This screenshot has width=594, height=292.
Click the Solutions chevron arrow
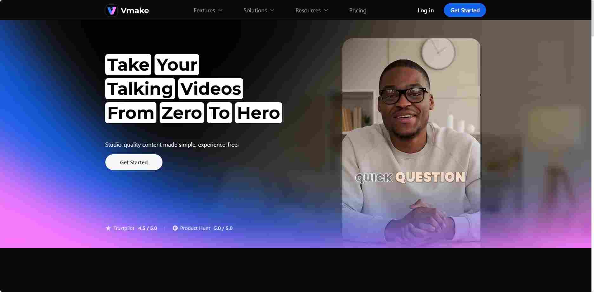[x=272, y=10]
